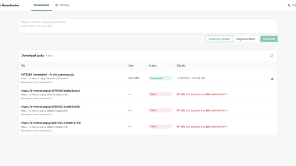The height and width of the screenshot is (166, 296).
Task: Focus the Gallery URLs input field
Action: (148, 26)
